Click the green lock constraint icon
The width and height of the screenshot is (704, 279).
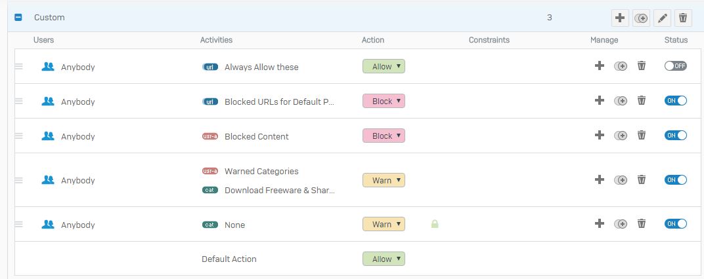pos(435,223)
